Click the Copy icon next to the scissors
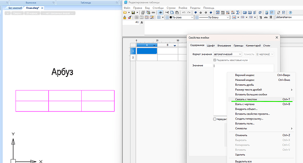The image size is (303, 163). [x=172, y=13]
